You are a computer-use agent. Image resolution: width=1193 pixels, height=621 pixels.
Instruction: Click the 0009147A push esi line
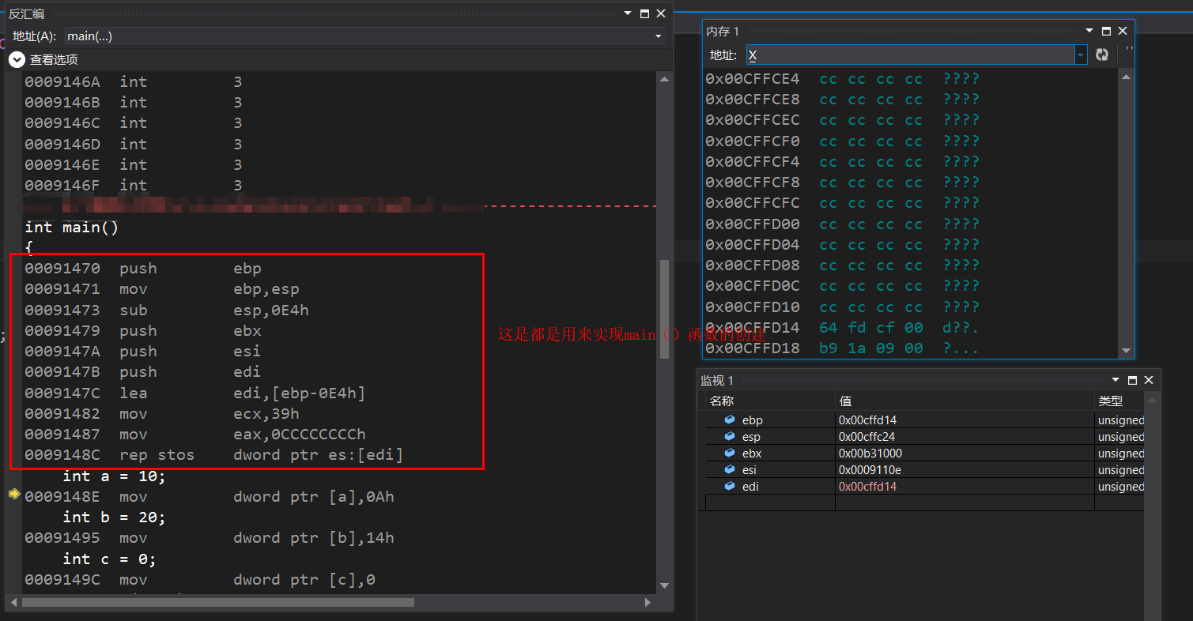pos(143,352)
